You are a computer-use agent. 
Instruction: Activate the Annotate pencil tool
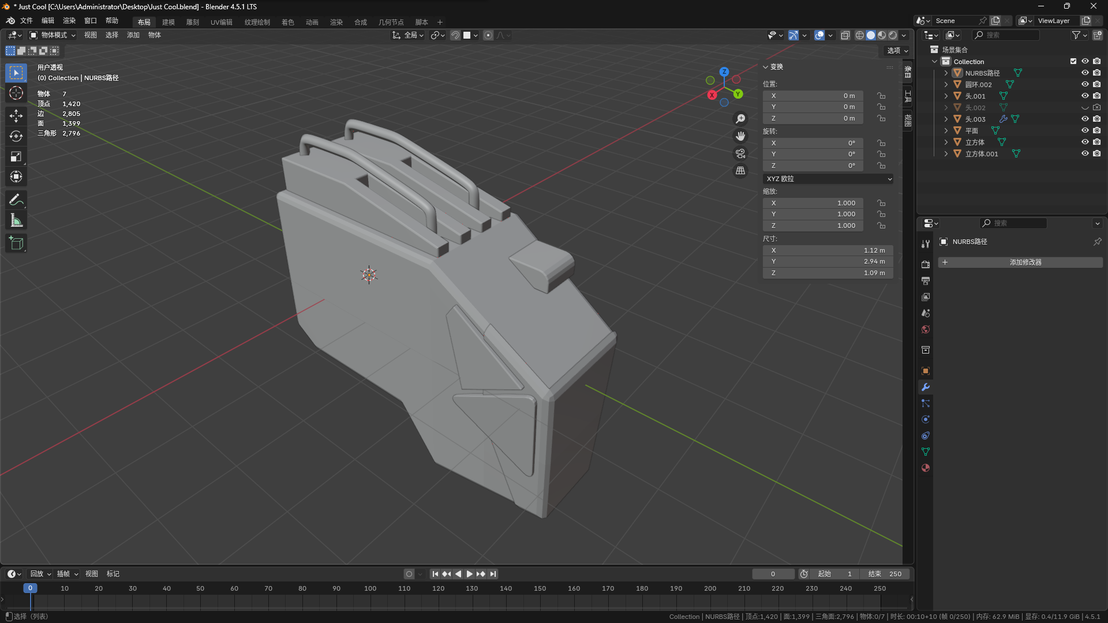(x=16, y=200)
